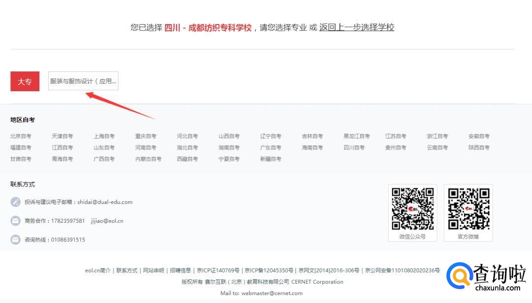Screen dimensions: 532x303
Task: Open 北京自考 link
Action: (x=21, y=136)
